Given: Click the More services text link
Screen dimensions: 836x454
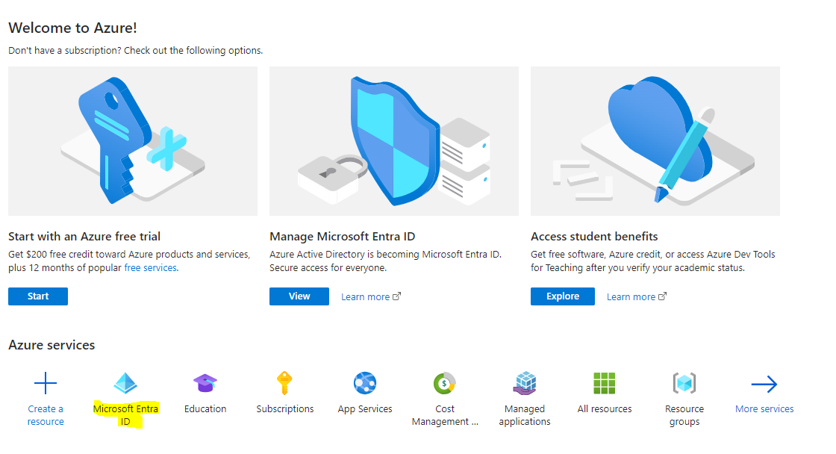Looking at the screenshot, I should pyautogui.click(x=764, y=408).
